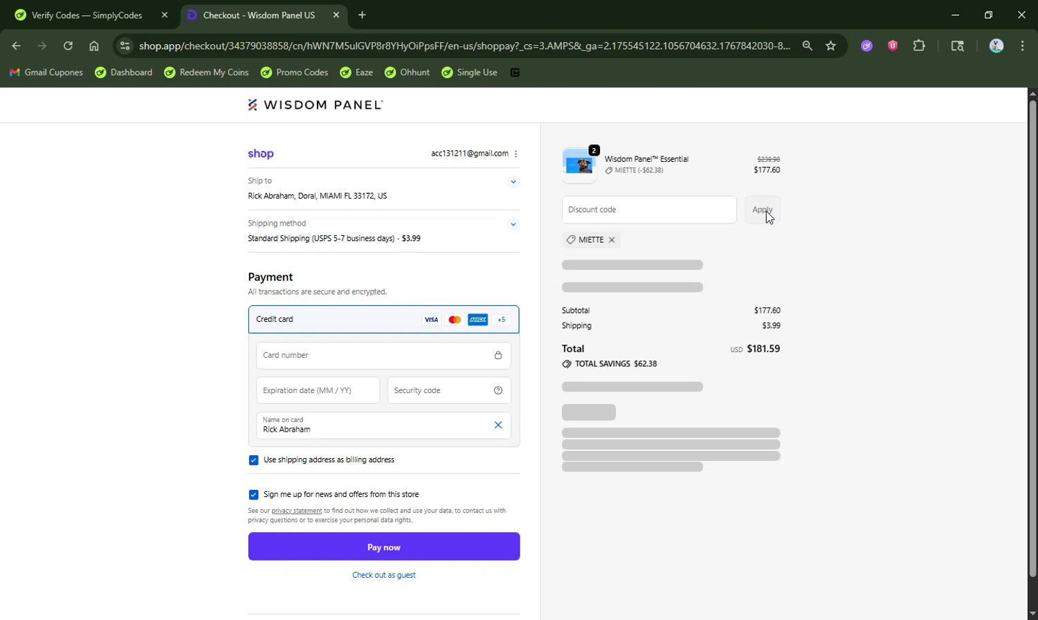Open a new browser tab

click(362, 15)
